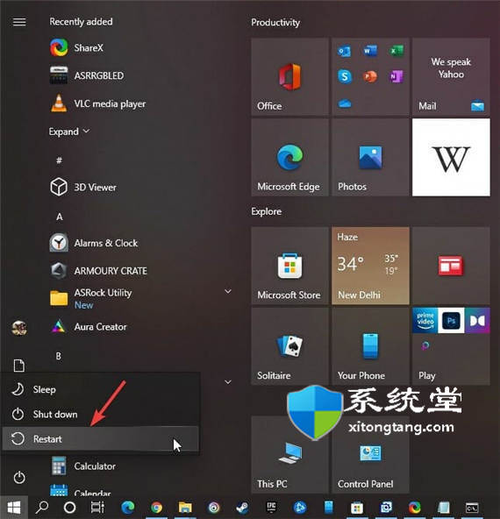Expand the folder chevron under letter B

pyautogui.click(x=228, y=382)
